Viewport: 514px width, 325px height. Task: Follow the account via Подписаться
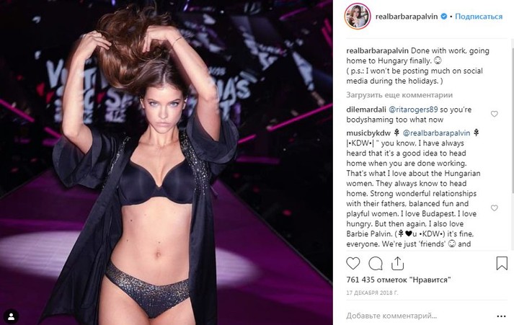click(479, 17)
